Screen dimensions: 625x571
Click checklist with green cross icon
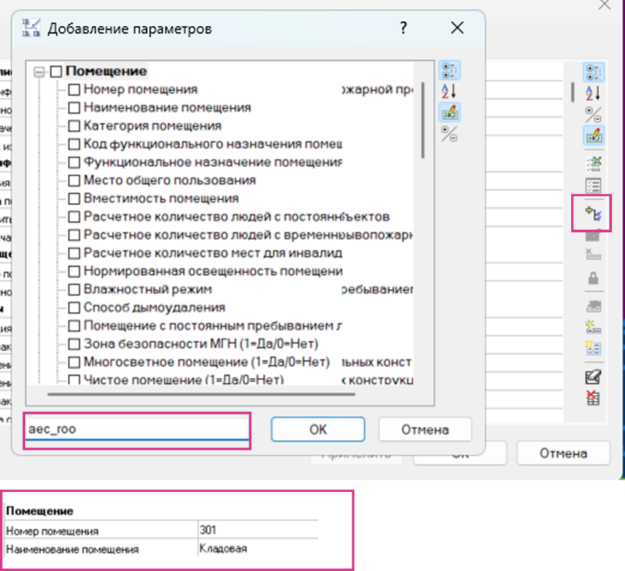tap(593, 164)
